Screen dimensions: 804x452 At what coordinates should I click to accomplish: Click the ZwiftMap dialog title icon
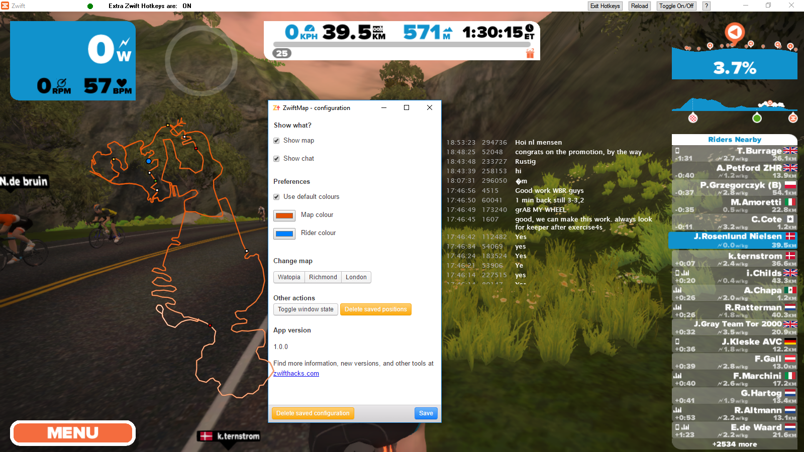[276, 107]
